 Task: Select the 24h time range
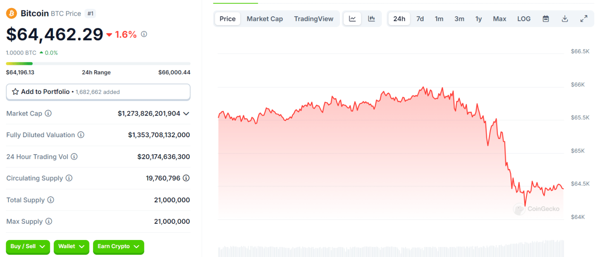[x=399, y=19]
